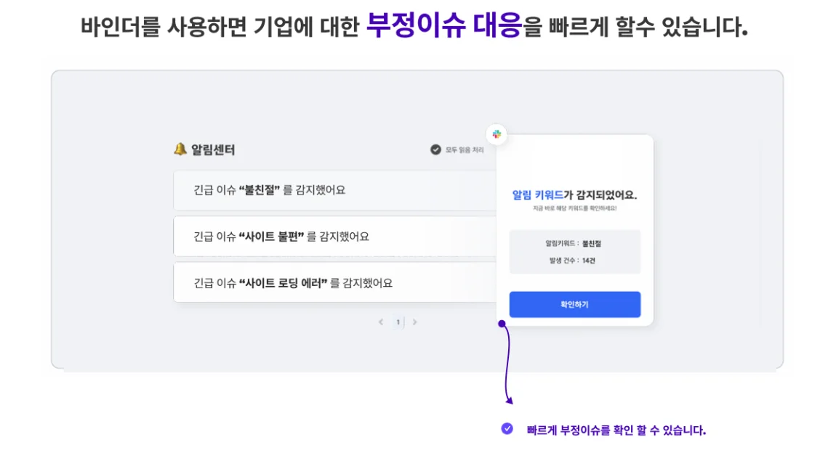Select the 모두 읽음 처리 text label
Screen dimensions: 820x453
coord(465,150)
